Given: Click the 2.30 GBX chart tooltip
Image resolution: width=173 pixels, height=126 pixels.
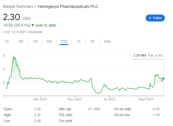Looking at the screenshot, I should [148, 56].
